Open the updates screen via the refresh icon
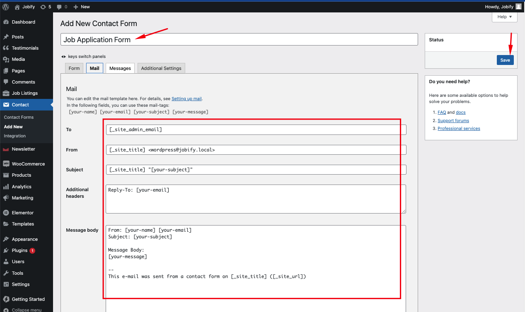This screenshot has height=312, width=525. click(43, 7)
